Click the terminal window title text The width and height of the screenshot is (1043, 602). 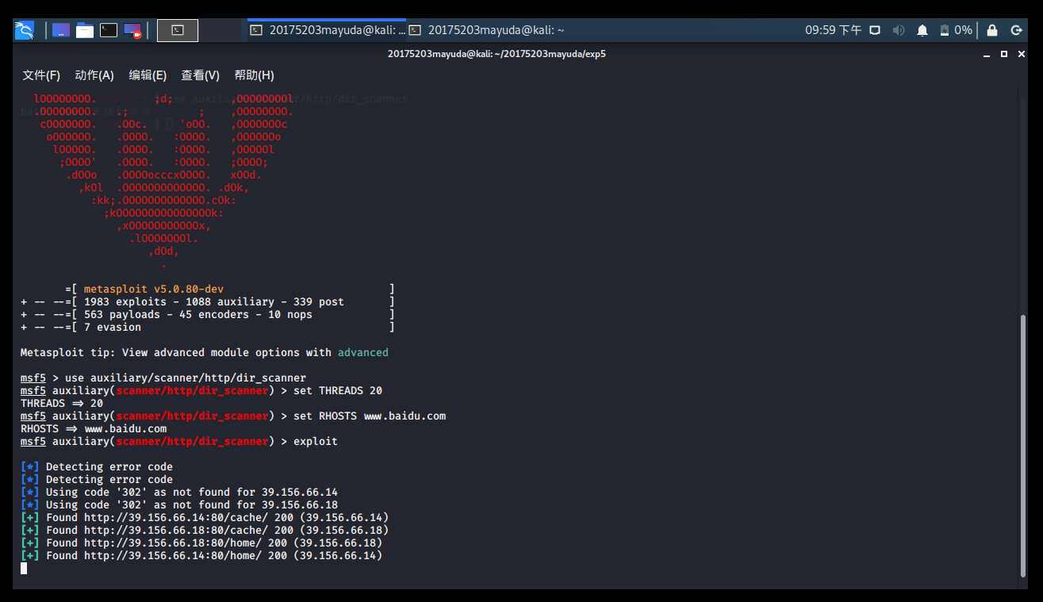coord(497,54)
